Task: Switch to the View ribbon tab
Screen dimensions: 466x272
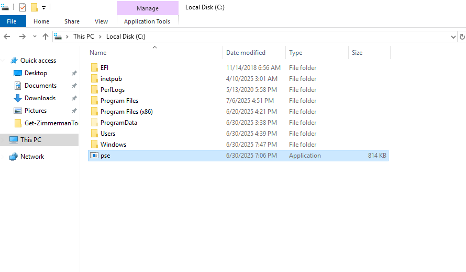Action: click(x=101, y=21)
